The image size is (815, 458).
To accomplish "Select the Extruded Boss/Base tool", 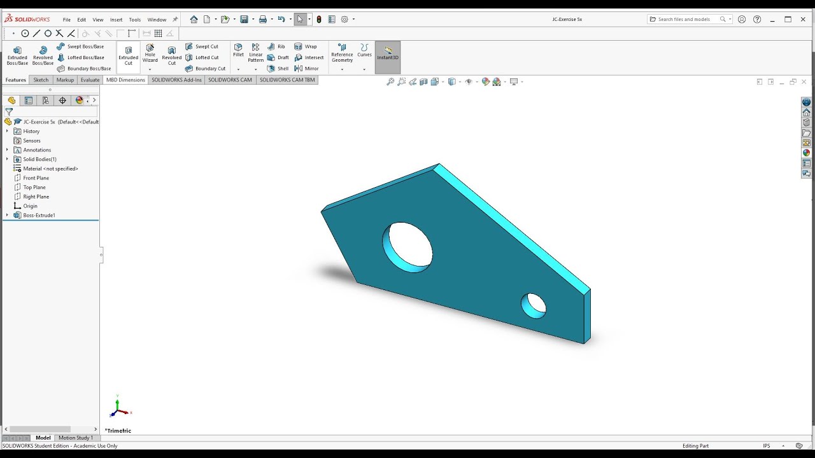I will tap(17, 56).
